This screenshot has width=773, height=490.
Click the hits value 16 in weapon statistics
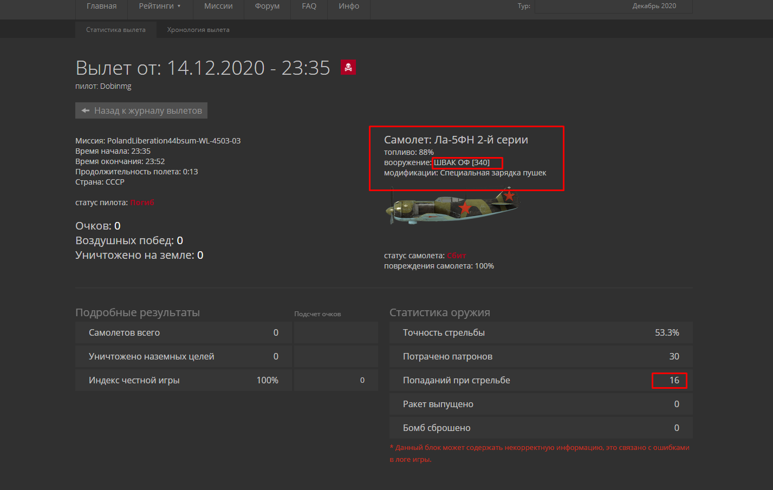click(673, 380)
